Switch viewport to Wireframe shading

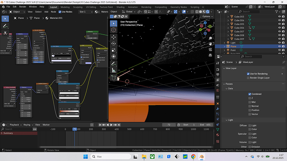[x=197, y=12]
